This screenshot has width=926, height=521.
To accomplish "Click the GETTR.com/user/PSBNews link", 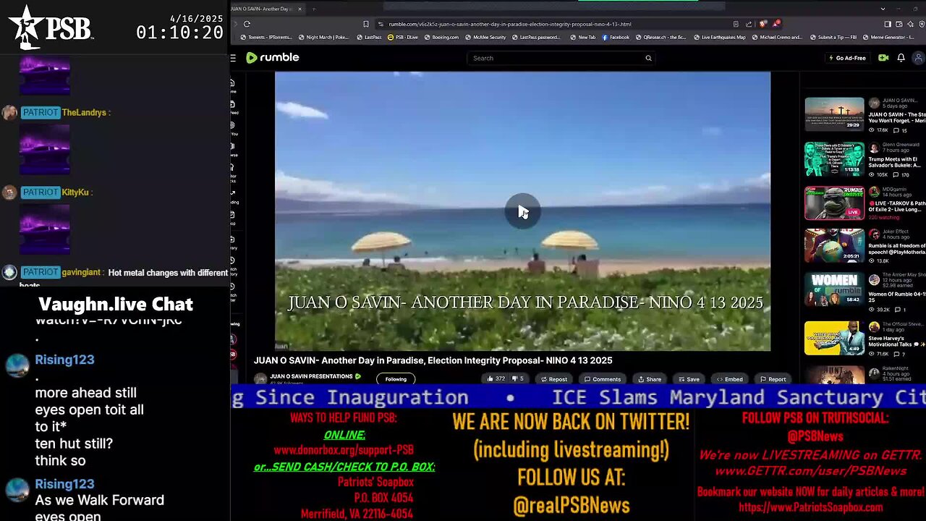I will click(x=811, y=471).
